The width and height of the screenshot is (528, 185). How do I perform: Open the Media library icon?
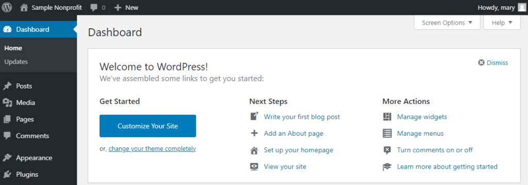[7, 103]
